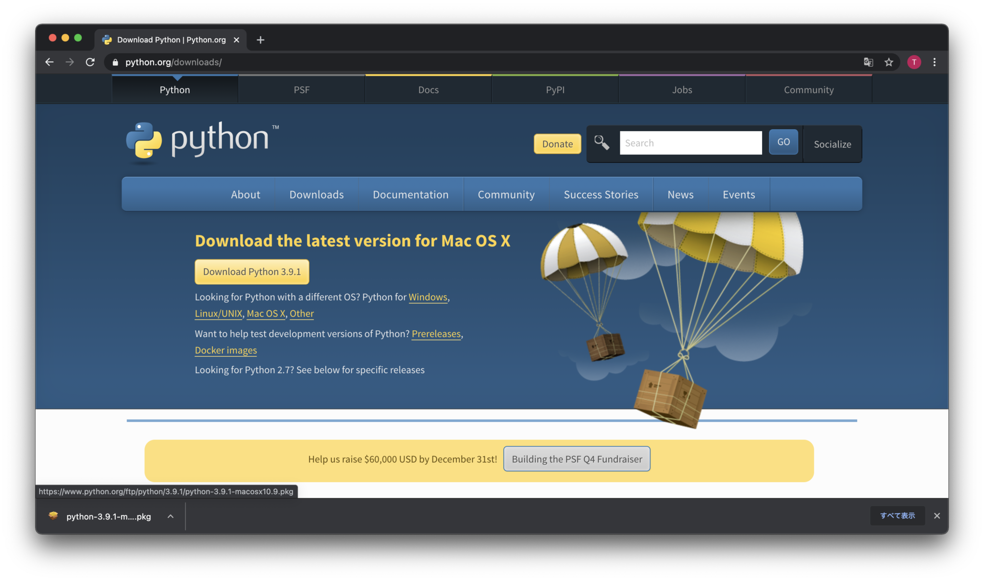
Task: Open a new browser tab
Action: click(x=260, y=40)
